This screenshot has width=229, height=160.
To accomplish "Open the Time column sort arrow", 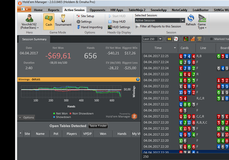I will [175, 48].
